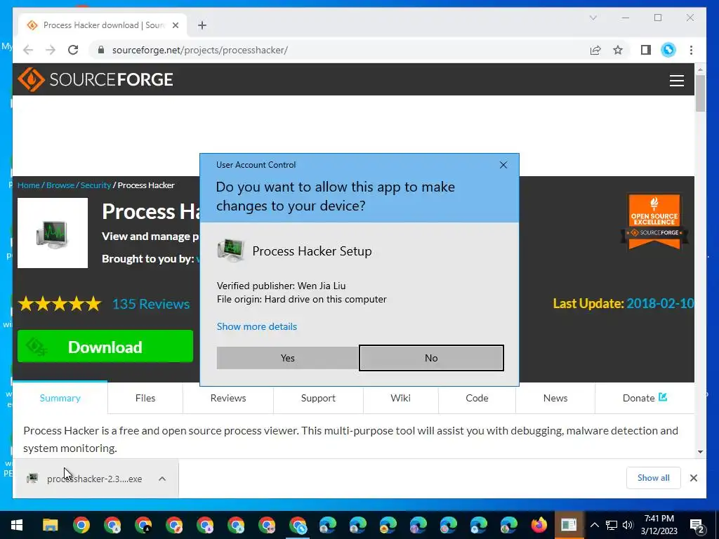Click the Open Source Excellence badge
719x539 pixels.
[654, 221]
